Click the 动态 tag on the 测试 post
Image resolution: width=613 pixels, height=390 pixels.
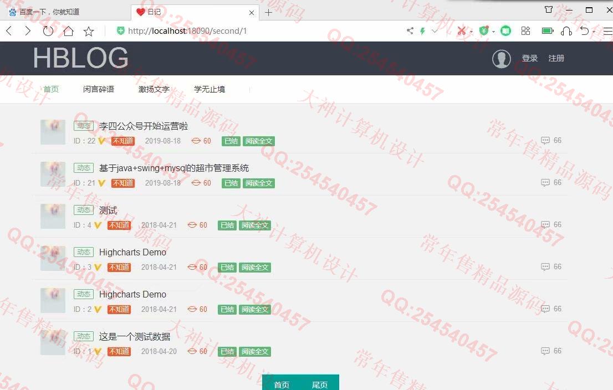tap(84, 211)
